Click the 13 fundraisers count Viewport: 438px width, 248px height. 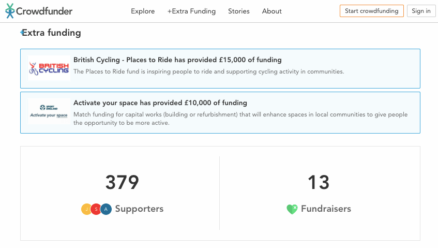319,183
